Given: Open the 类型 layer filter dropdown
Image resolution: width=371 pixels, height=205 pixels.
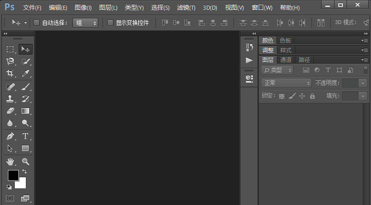Looking at the screenshot, I should point(277,70).
